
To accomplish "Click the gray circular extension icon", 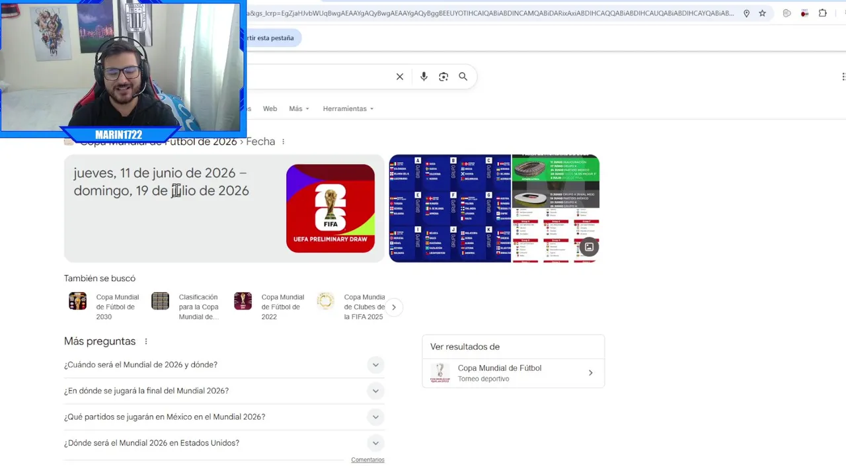I will pyautogui.click(x=787, y=13).
